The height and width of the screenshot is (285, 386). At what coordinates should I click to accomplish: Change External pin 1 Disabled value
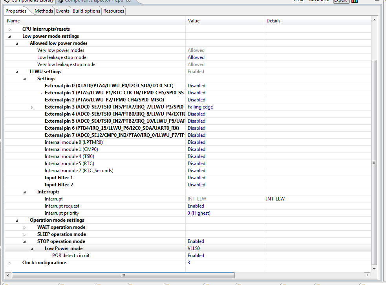click(x=196, y=93)
